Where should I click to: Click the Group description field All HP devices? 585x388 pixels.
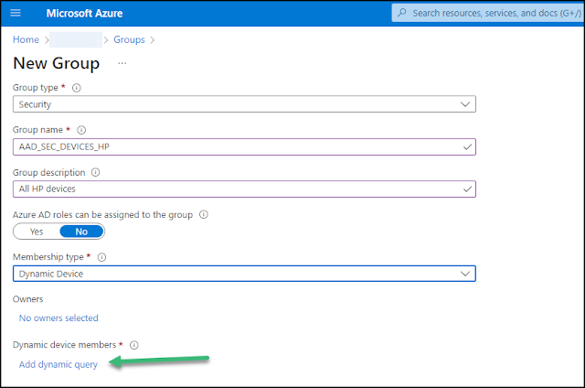[244, 189]
